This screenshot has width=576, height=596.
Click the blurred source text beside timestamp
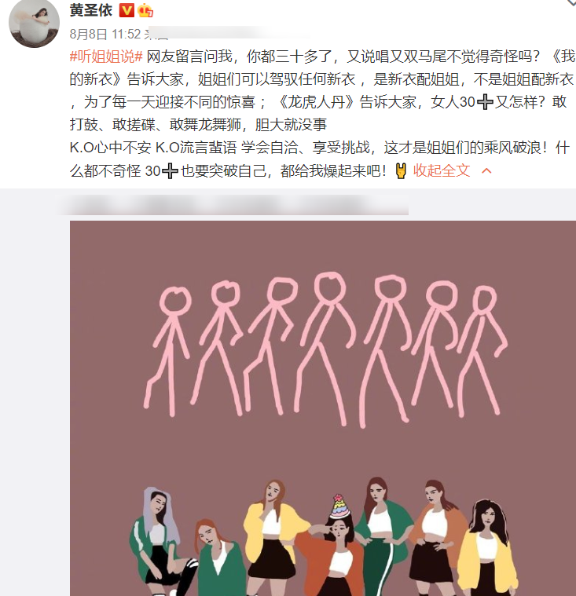pos(228,34)
